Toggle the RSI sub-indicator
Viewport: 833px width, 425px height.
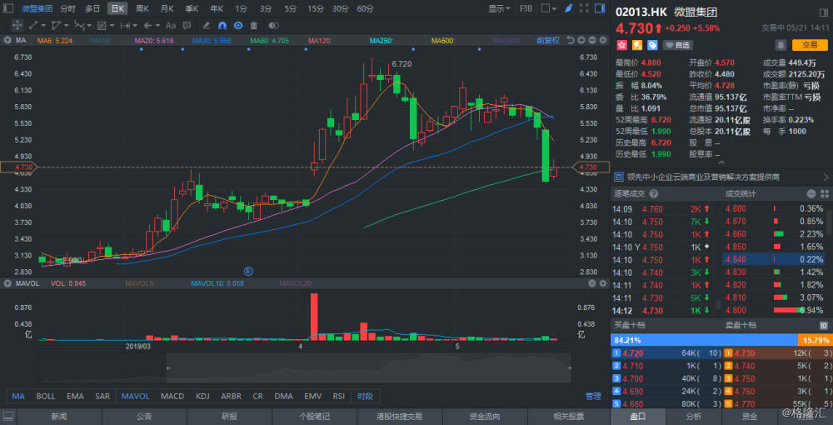[338, 396]
